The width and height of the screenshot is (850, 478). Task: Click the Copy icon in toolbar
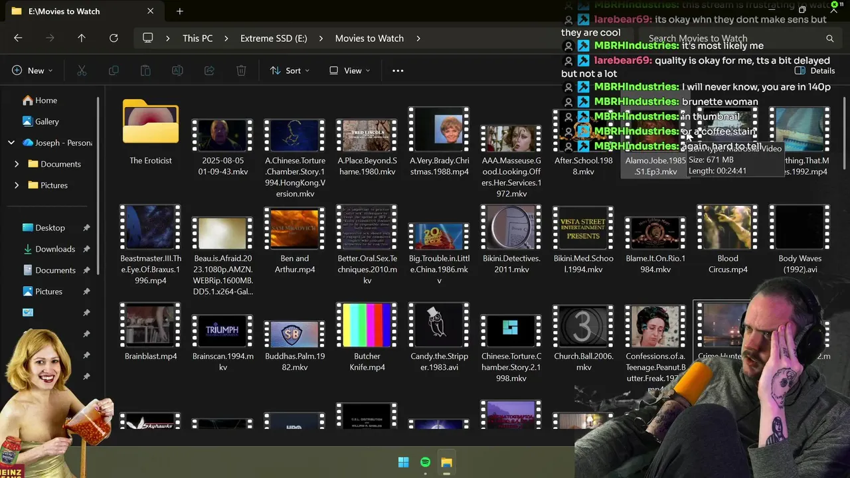click(114, 70)
